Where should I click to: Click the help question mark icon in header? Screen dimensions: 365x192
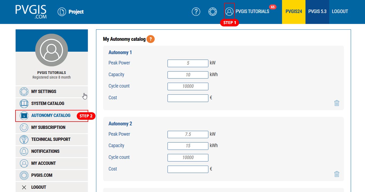pyautogui.click(x=196, y=12)
